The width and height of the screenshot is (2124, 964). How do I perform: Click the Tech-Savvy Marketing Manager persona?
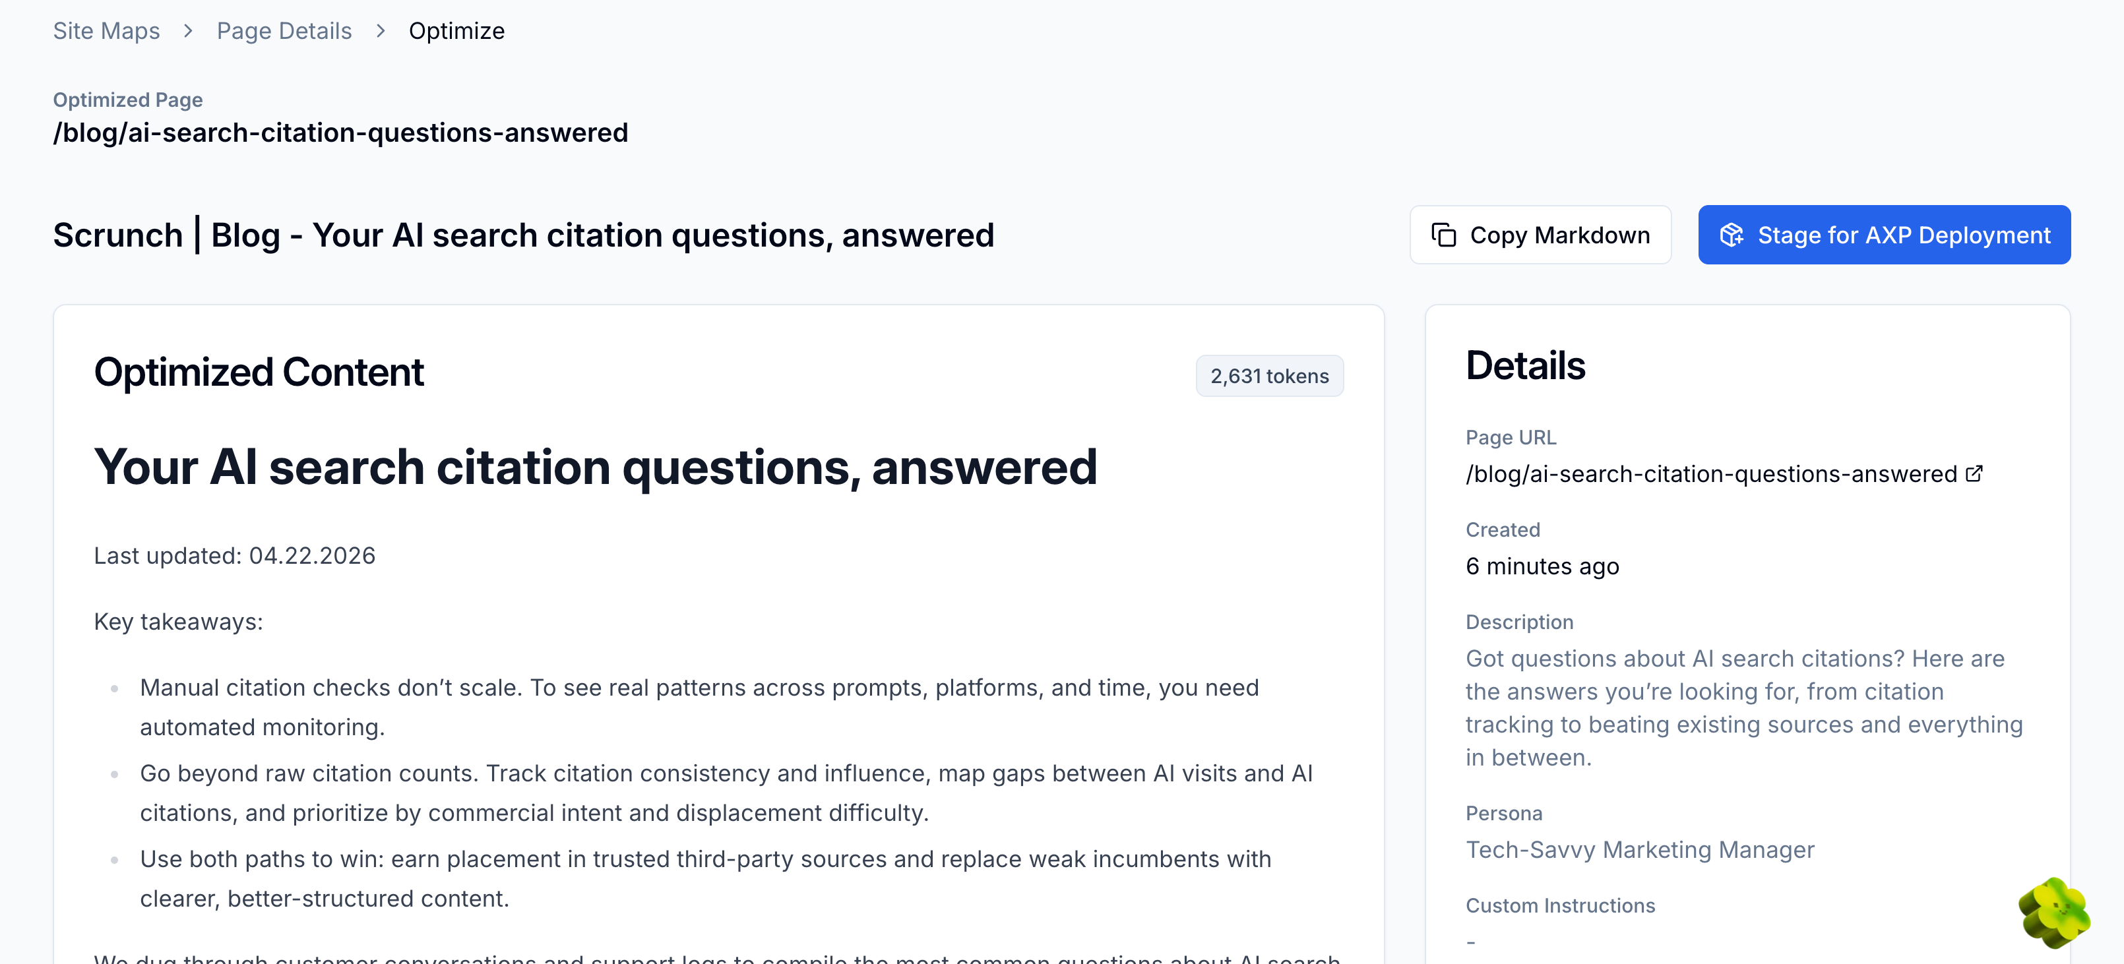point(1640,849)
